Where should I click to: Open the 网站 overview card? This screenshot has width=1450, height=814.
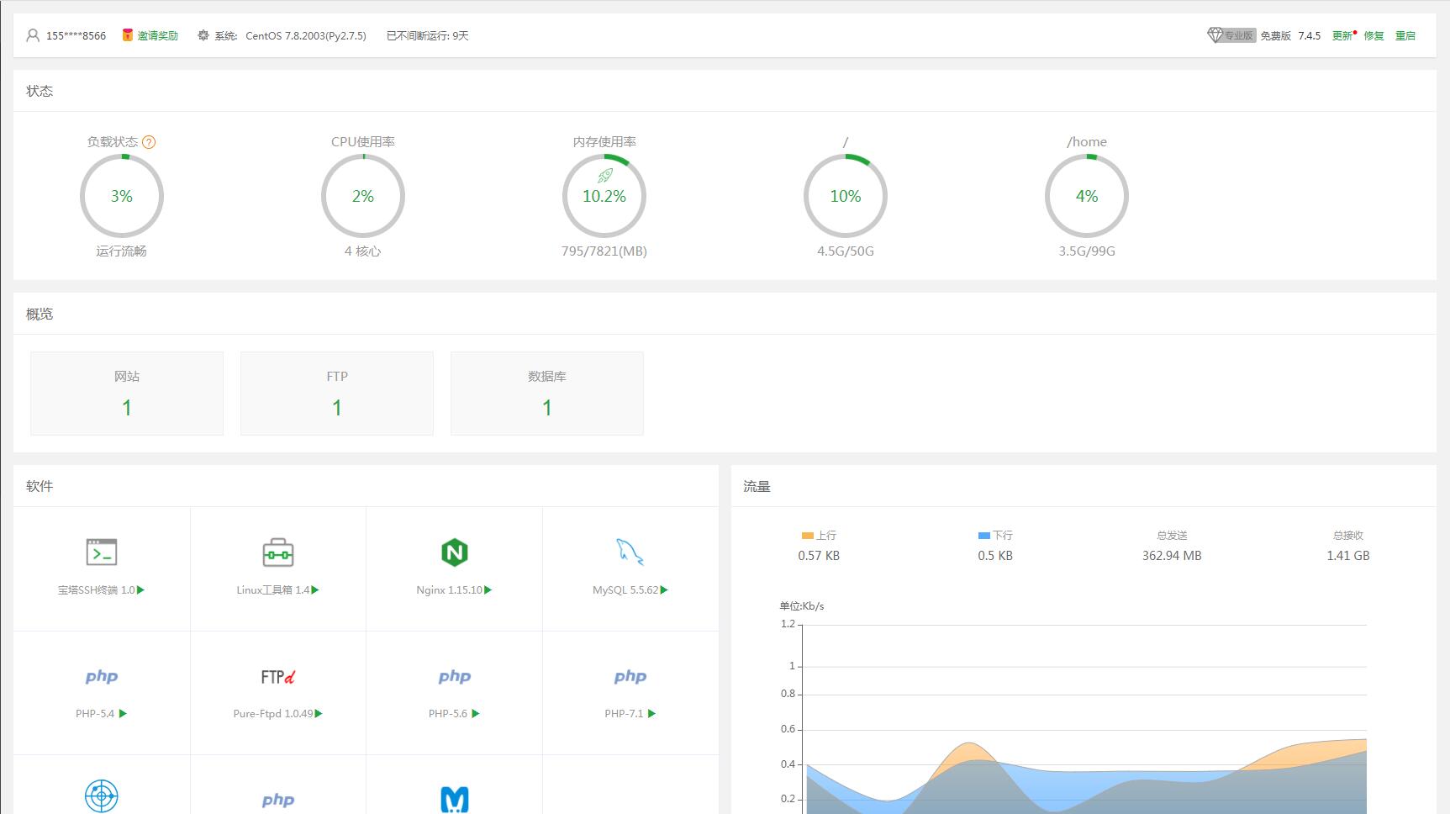click(127, 394)
